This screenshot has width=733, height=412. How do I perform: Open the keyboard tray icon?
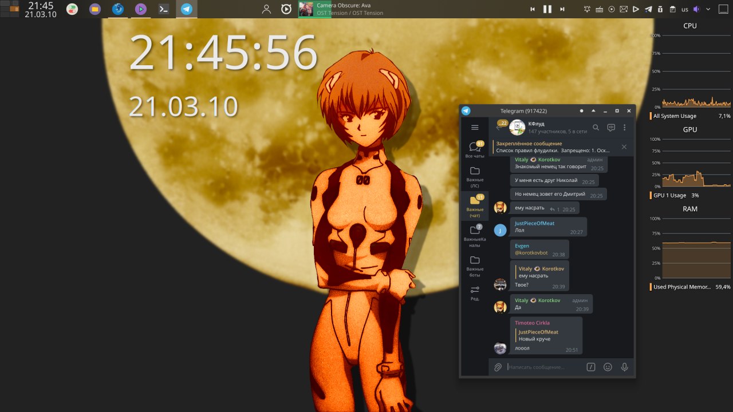[x=600, y=9]
